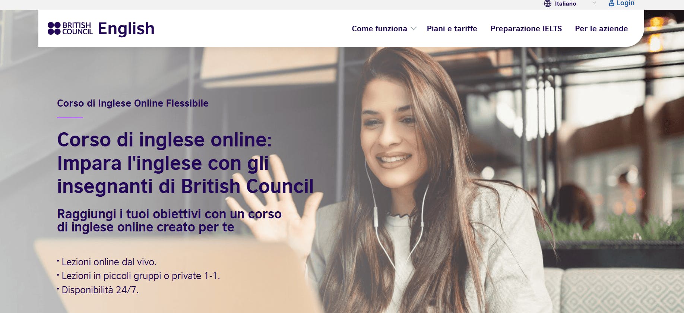Image resolution: width=684 pixels, height=313 pixels.
Task: Go to Piani e tariffe
Action: point(452,29)
